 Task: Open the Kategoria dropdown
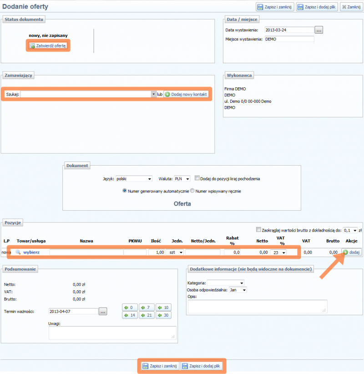pos(225,283)
